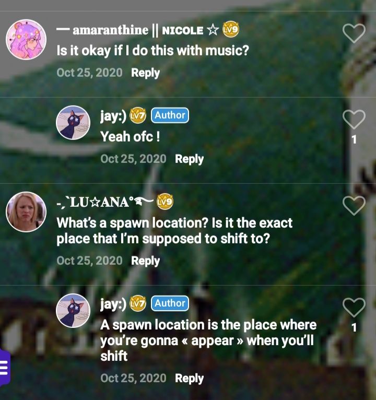376x400 pixels.
Task: Reply to jay's spawn location explanation
Action: [x=189, y=378]
